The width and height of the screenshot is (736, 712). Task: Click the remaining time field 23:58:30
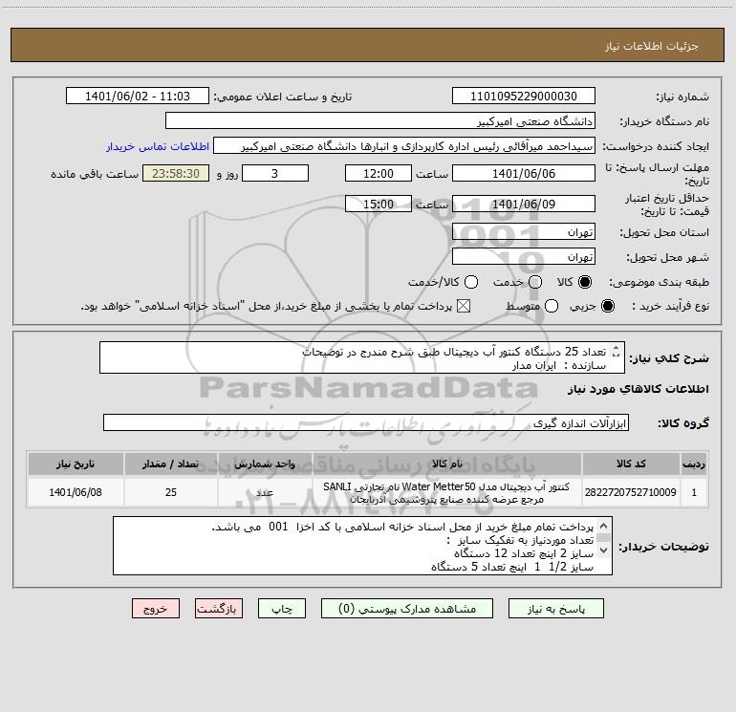click(176, 173)
